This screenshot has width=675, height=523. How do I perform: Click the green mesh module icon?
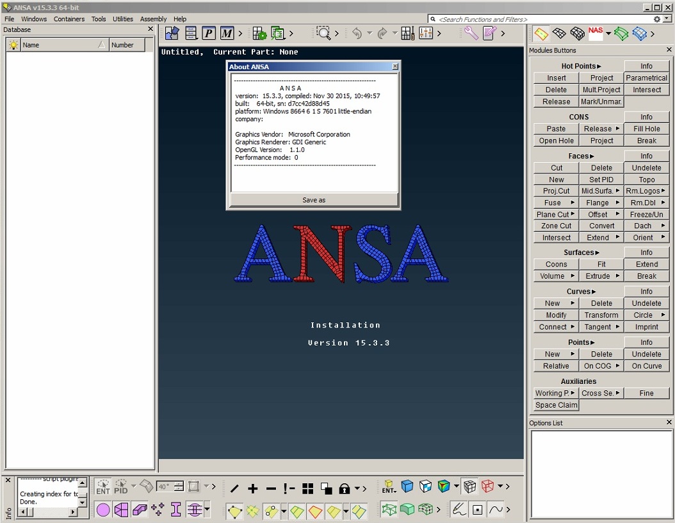[621, 33]
